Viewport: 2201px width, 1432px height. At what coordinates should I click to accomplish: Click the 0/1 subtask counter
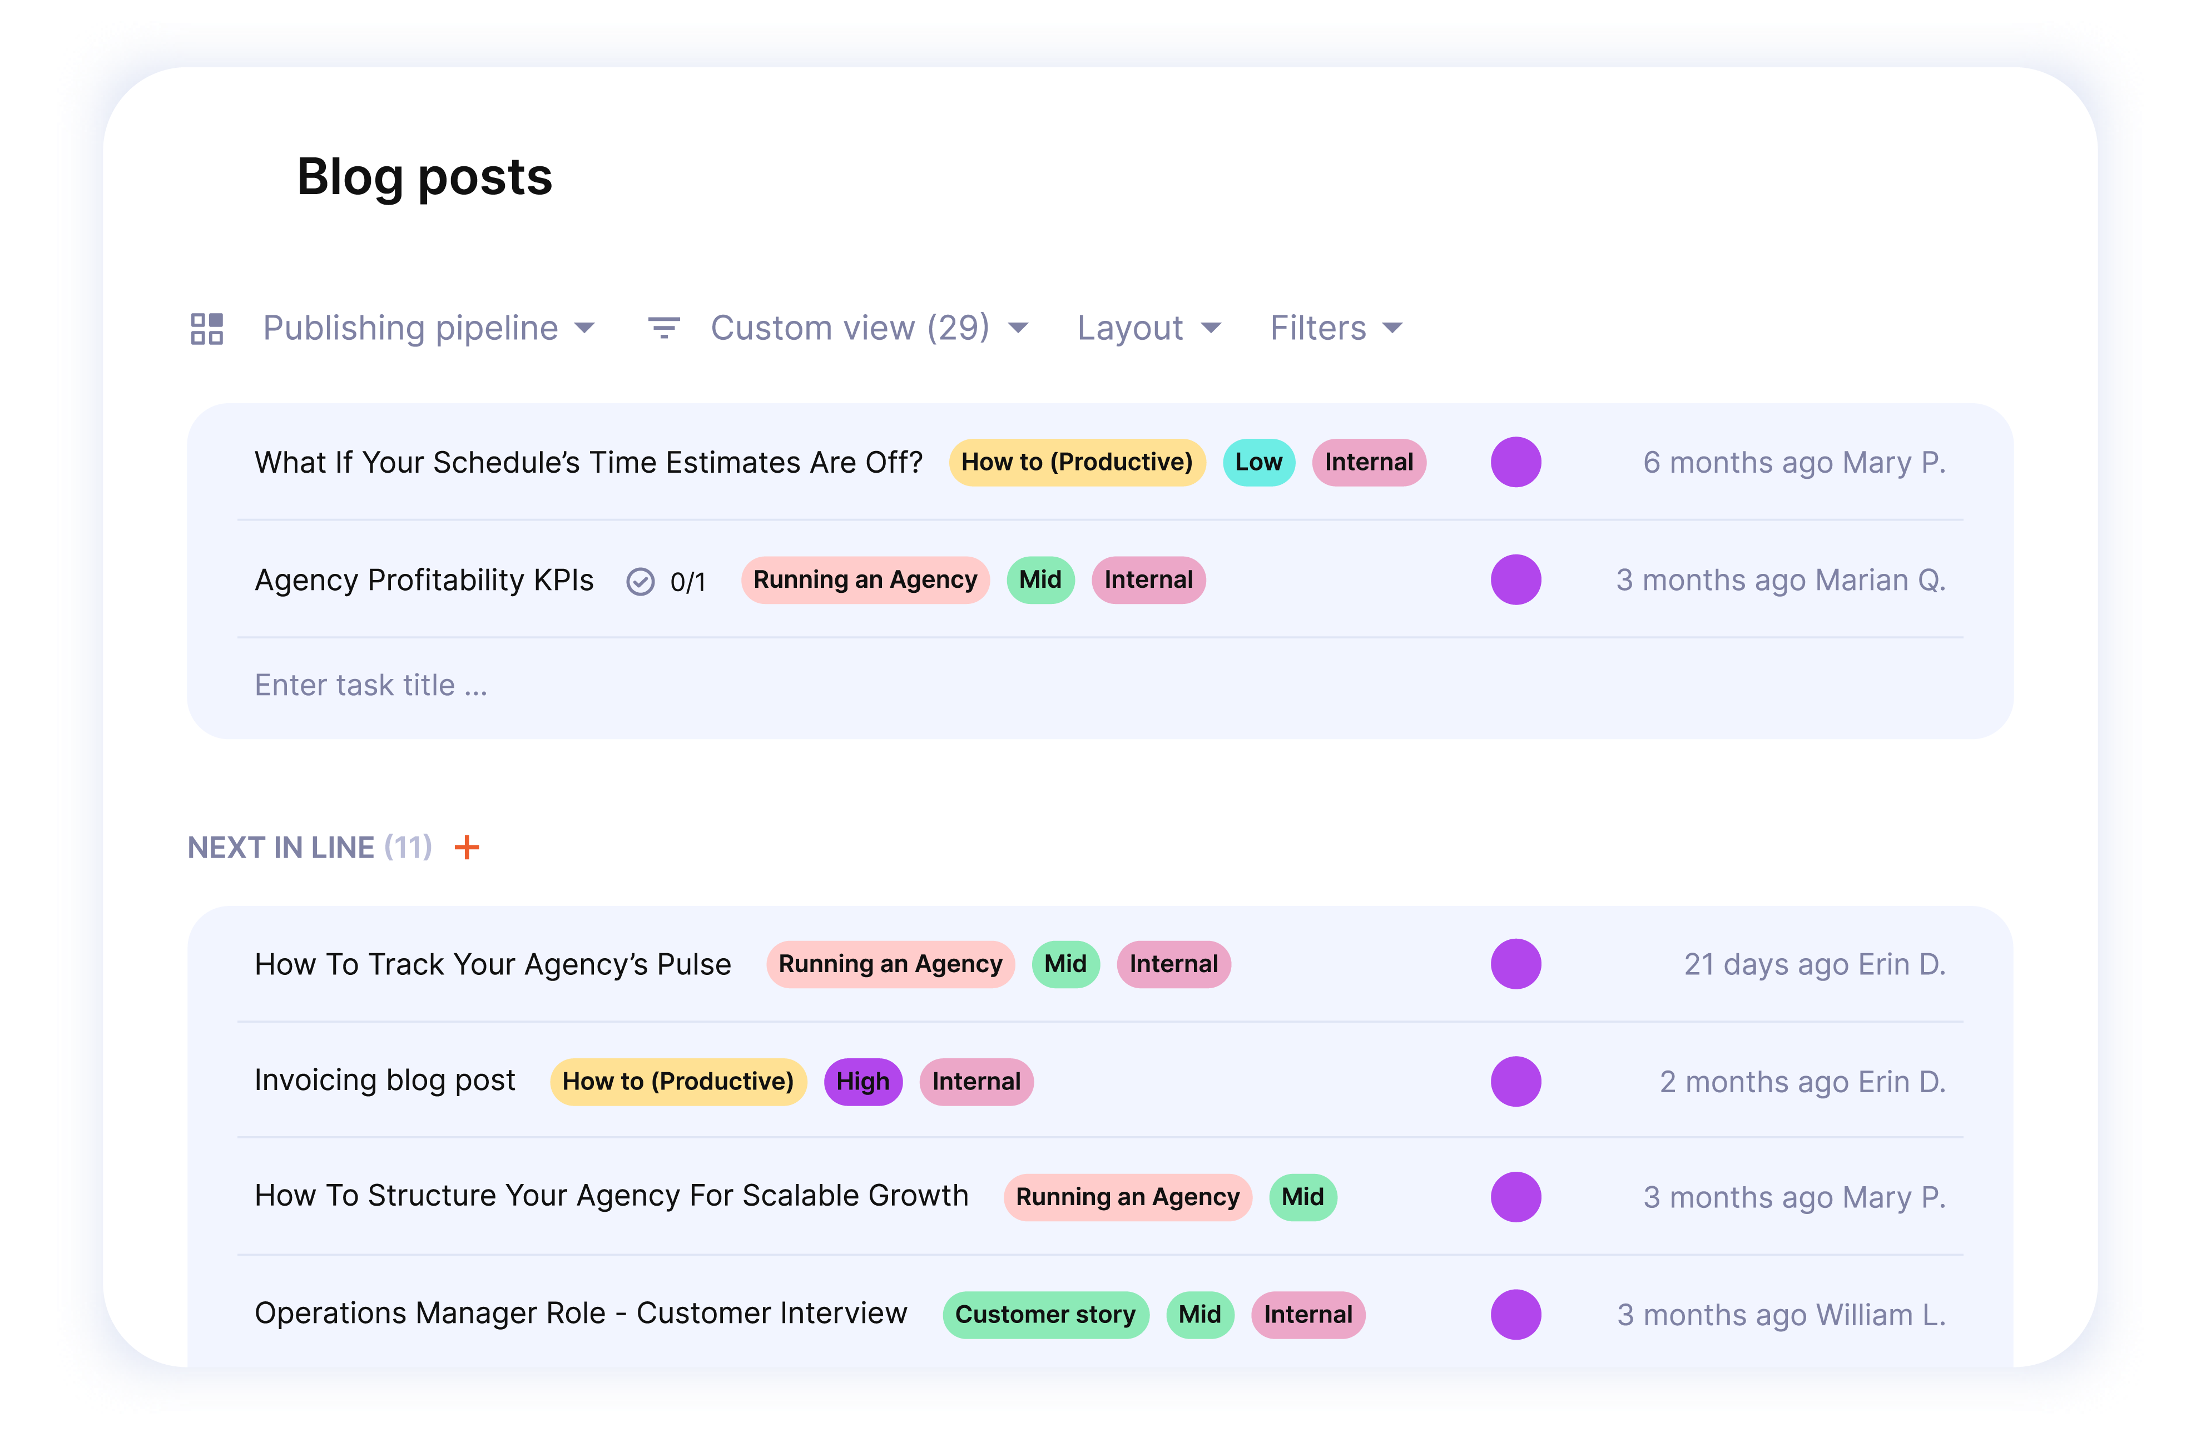click(687, 582)
